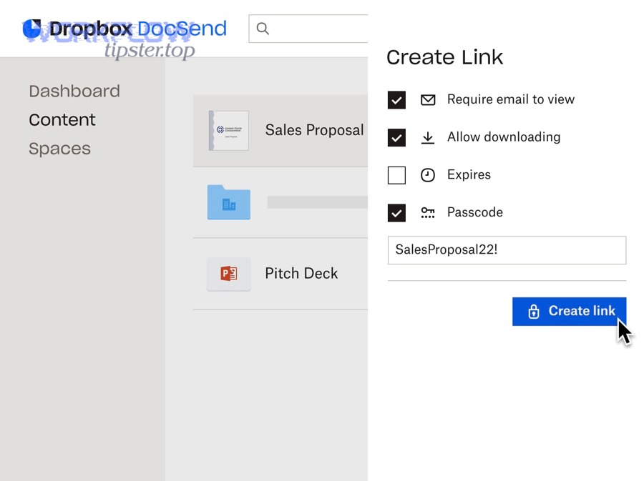This screenshot has height=481, width=644.
Task: Toggle the Passcode checkbox off
Action: [x=396, y=212]
